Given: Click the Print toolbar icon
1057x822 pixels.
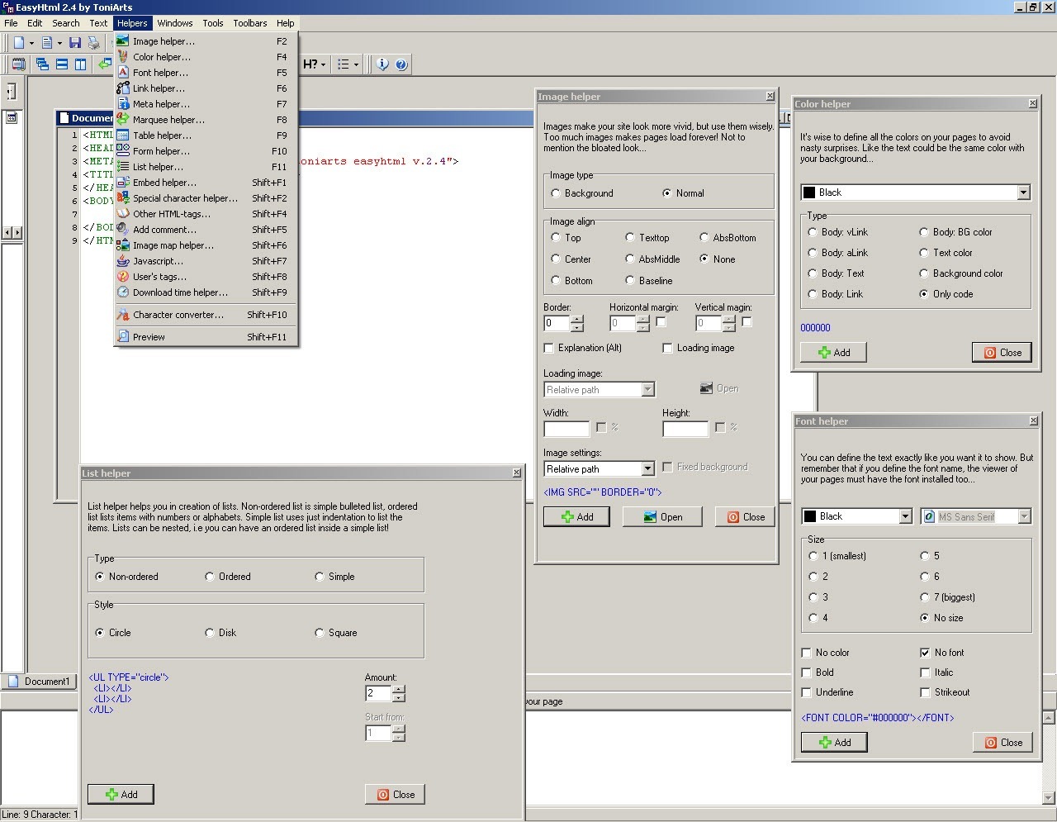Looking at the screenshot, I should [93, 42].
